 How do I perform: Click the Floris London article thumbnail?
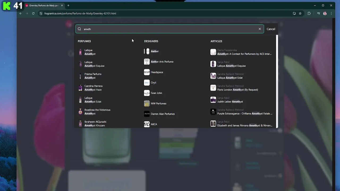[x=213, y=88]
